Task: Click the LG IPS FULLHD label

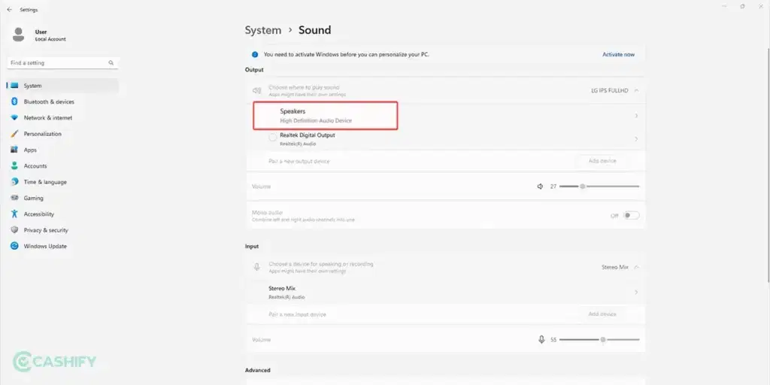Action: pos(609,90)
